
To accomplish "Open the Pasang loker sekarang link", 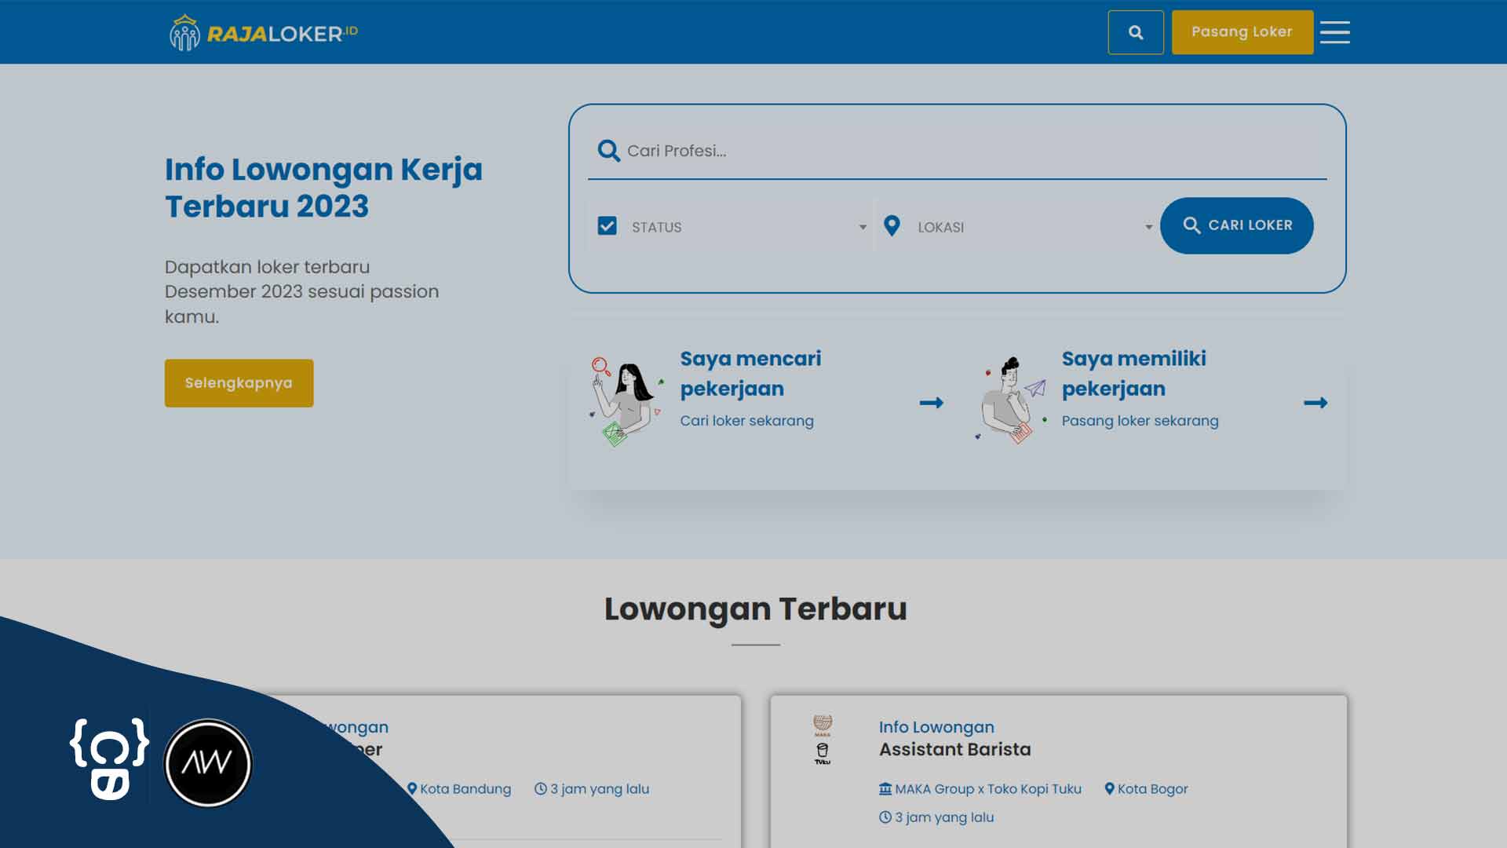I will pos(1140,421).
